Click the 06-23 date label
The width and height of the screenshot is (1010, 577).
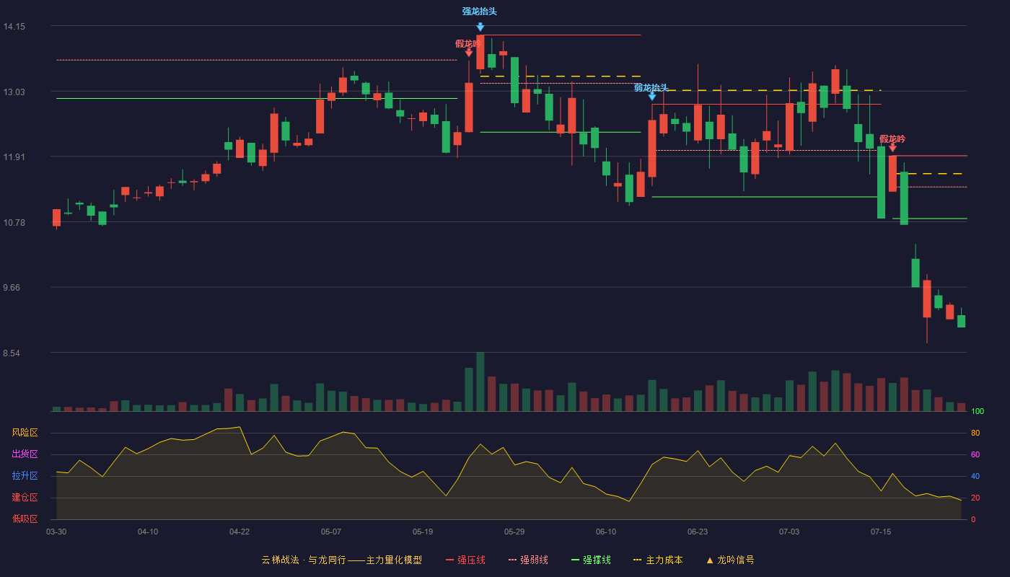[x=698, y=532]
